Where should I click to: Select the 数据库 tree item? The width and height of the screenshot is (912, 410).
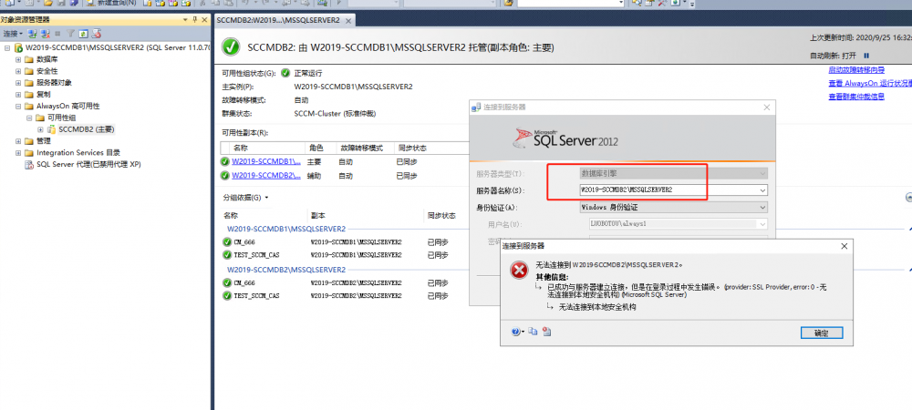[47, 59]
